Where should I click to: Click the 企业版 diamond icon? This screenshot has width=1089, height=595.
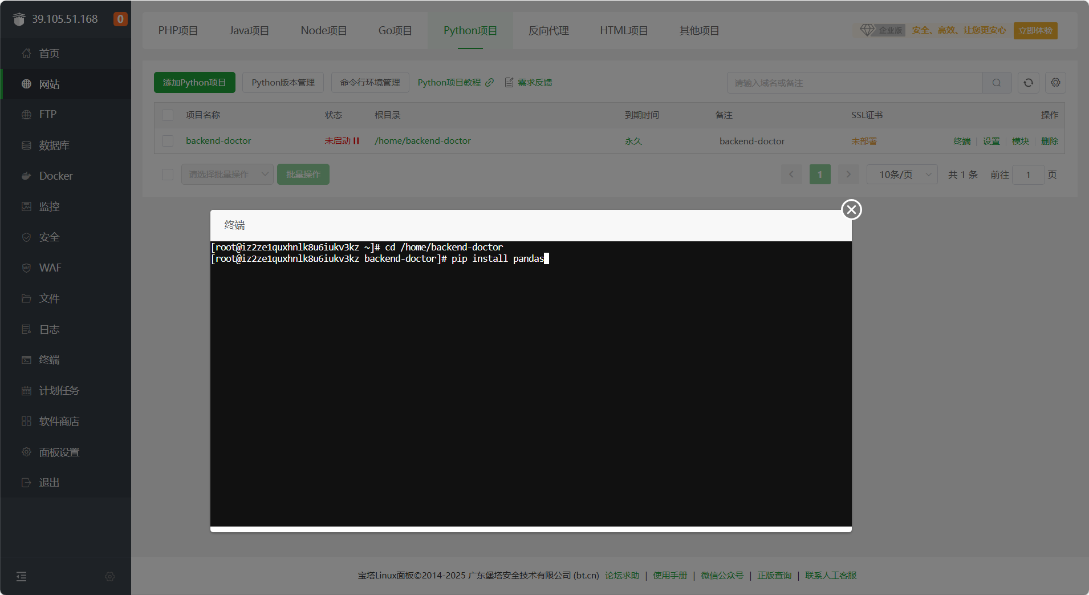click(867, 30)
